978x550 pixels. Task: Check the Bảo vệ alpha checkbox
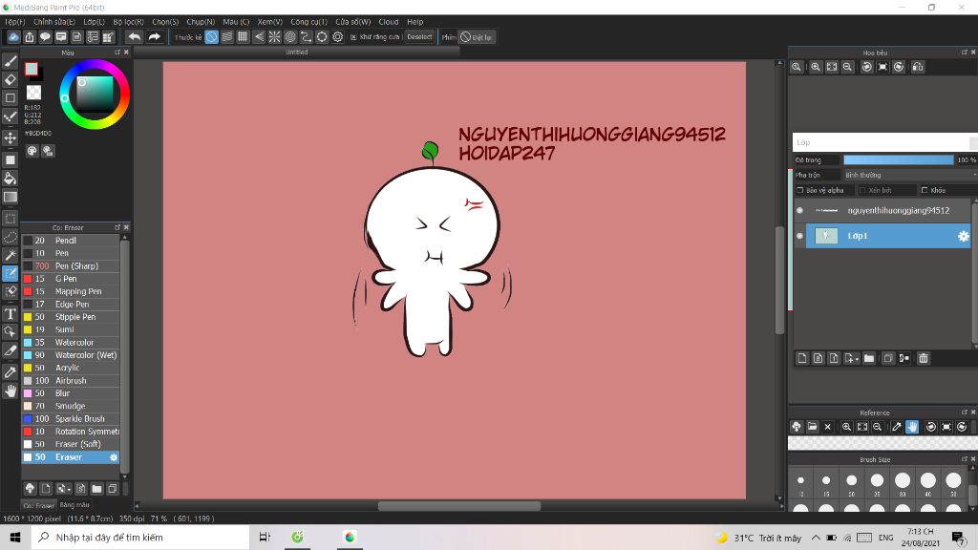click(x=800, y=190)
